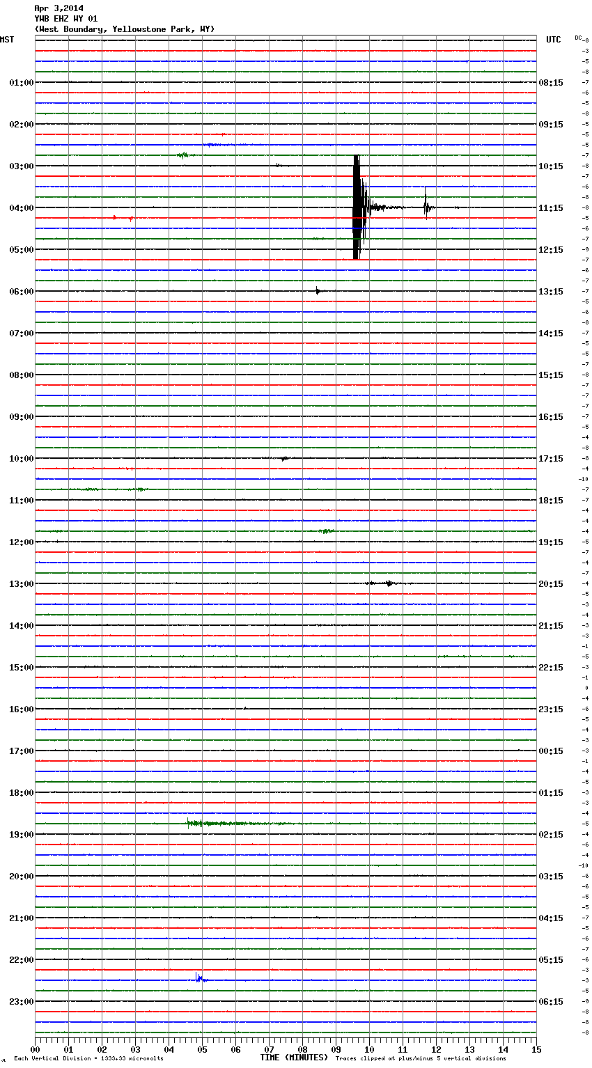Click the "TIME (MINUTES)" axis title

(294, 1058)
